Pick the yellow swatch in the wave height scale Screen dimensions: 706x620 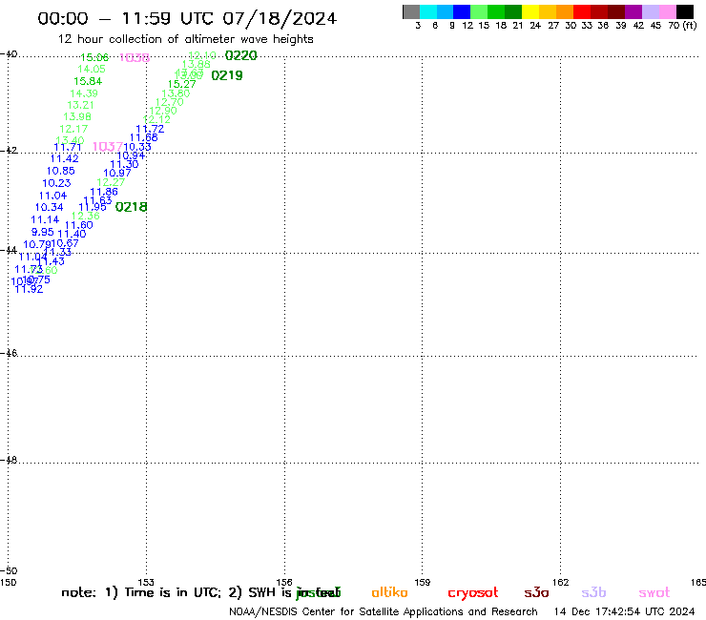(530, 11)
